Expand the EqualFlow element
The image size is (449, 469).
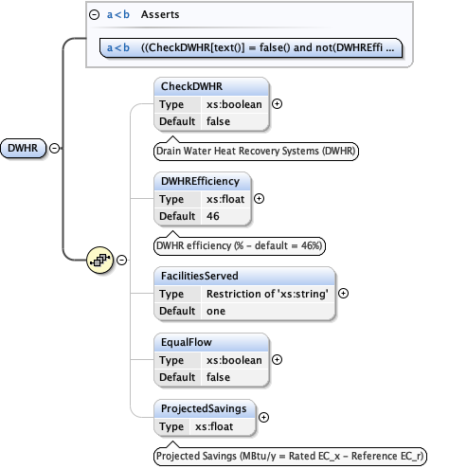[277, 360]
